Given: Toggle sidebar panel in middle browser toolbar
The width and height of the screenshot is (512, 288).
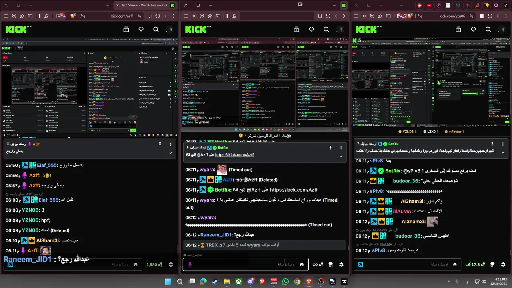Looking at the screenshot, I should [x=226, y=16].
